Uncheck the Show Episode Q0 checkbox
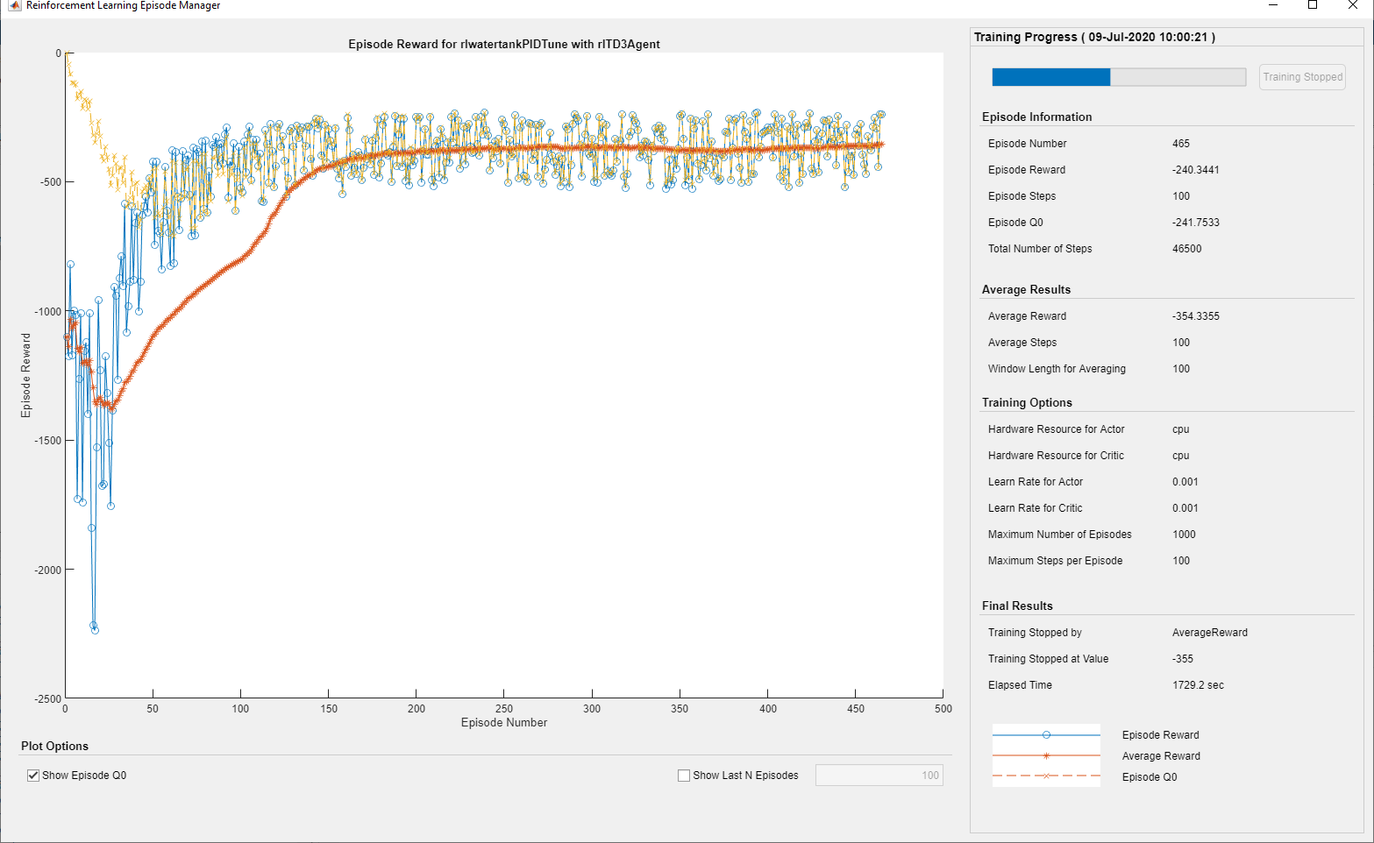1374x843 pixels. [33, 776]
